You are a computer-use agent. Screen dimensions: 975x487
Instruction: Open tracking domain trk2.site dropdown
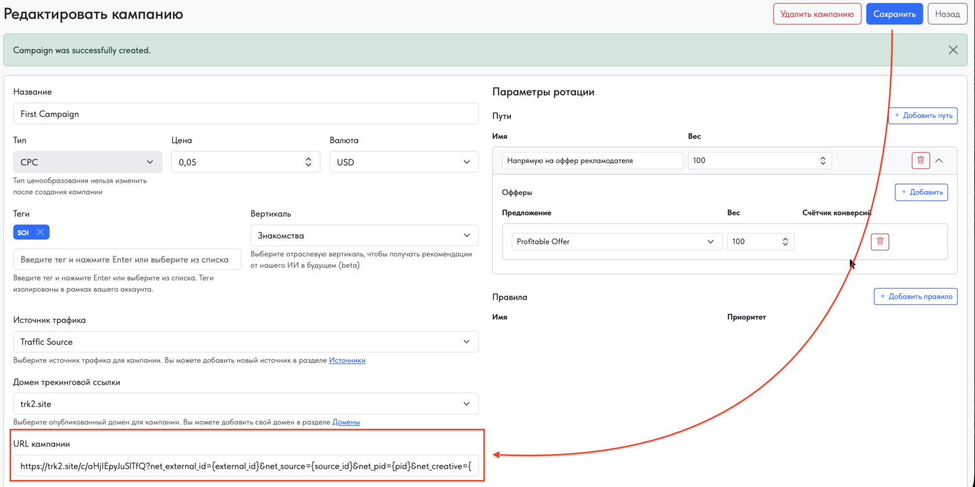(245, 404)
